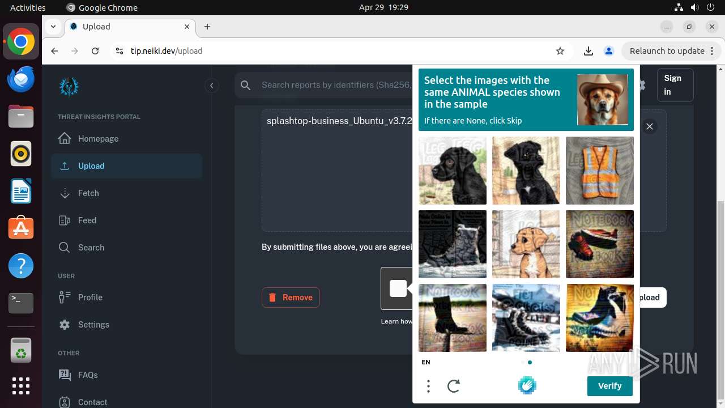Collapse the sidebar with the chevron
The width and height of the screenshot is (725, 408).
[211, 86]
